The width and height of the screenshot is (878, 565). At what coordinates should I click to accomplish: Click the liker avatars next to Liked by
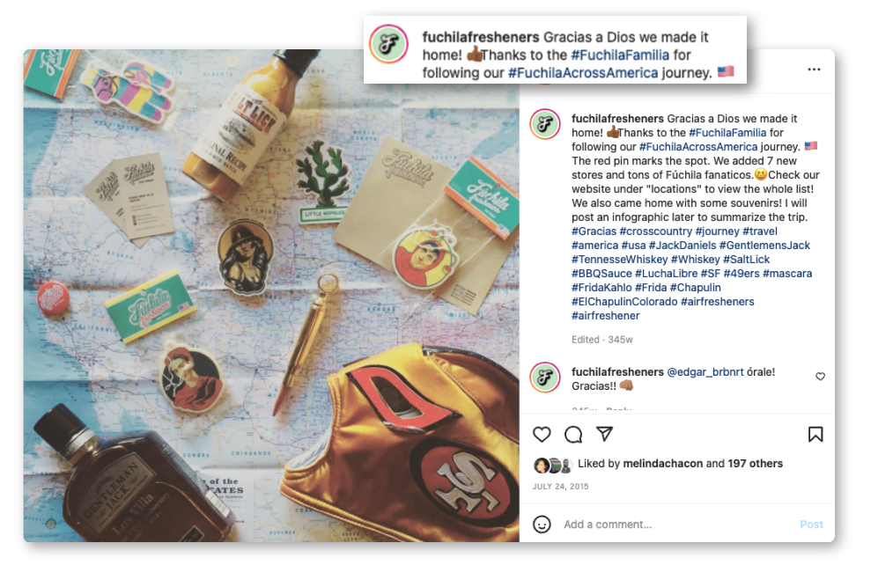[x=553, y=465]
